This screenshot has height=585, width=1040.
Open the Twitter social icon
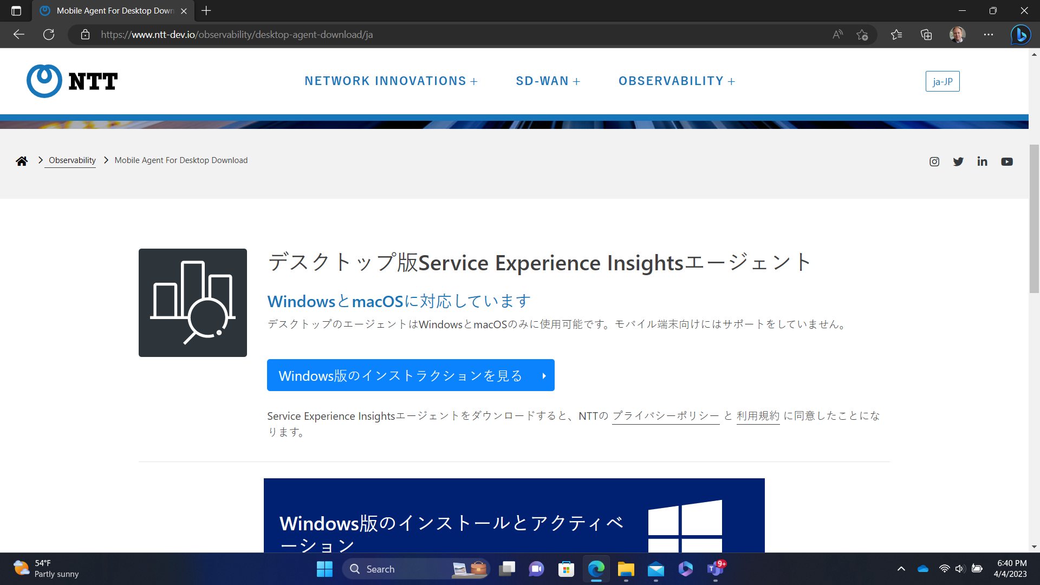pyautogui.click(x=958, y=161)
